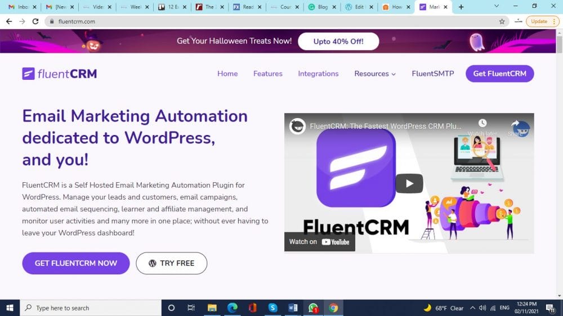Reload the page with the refresh icon
Image resolution: width=563 pixels, height=316 pixels.
35,21
